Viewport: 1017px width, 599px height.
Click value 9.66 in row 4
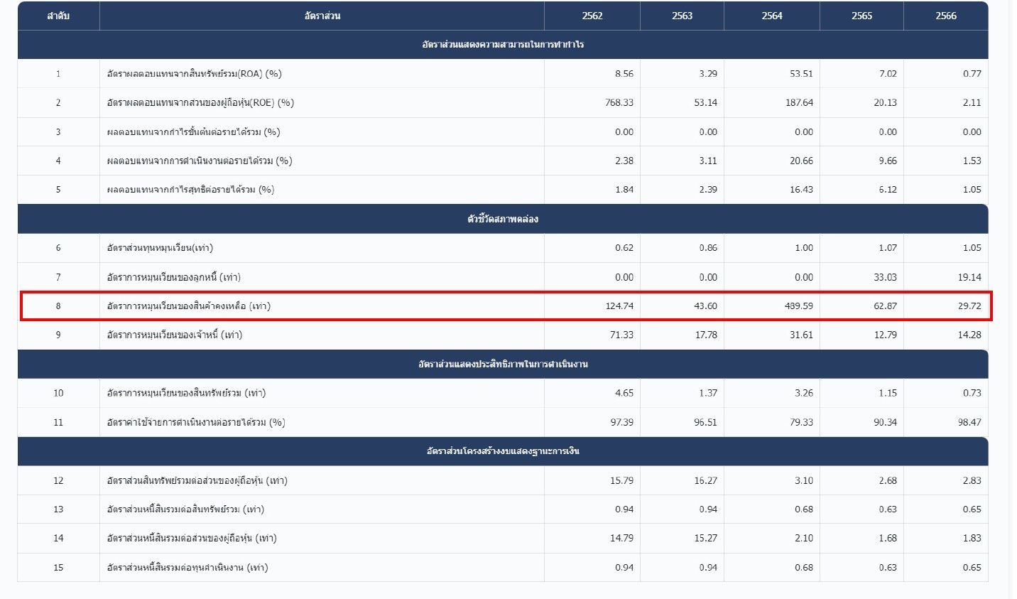point(888,161)
